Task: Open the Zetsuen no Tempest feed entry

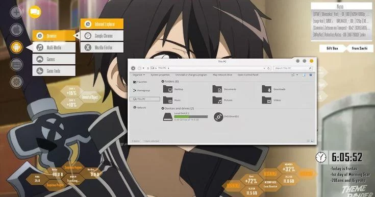Action: 341,28
